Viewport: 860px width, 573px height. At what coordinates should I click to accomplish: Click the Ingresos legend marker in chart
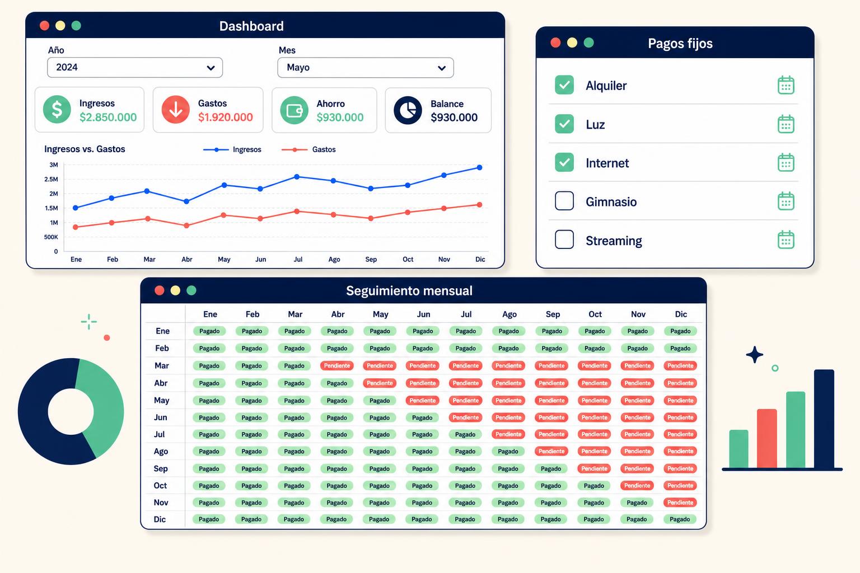pyautogui.click(x=216, y=149)
